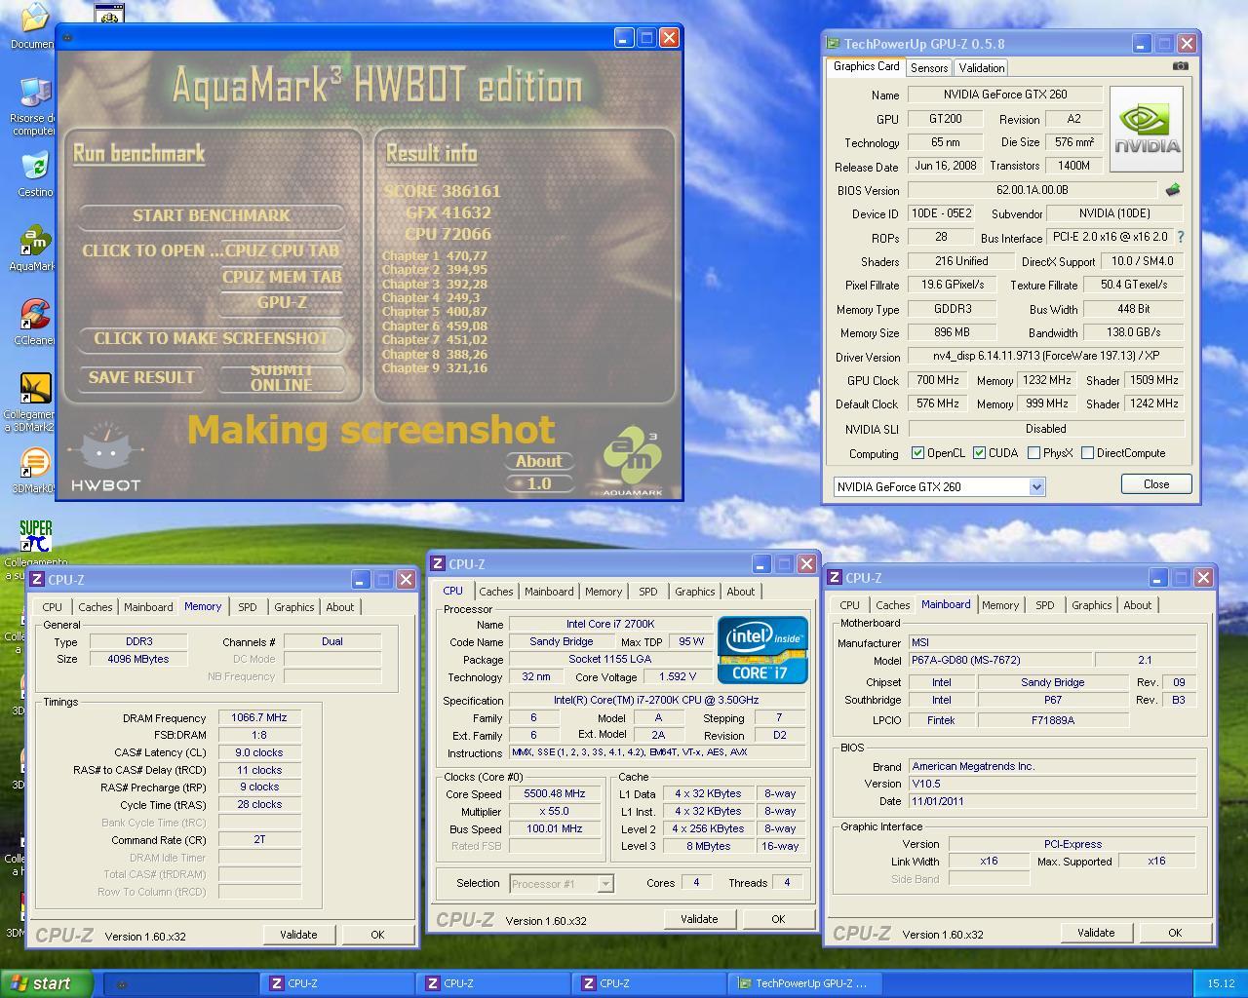Click SCORE 386161 in Result info
Image resolution: width=1248 pixels, height=998 pixels.
click(443, 191)
